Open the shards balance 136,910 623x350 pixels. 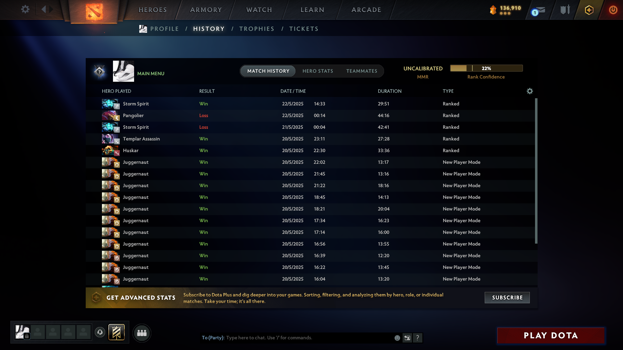[505, 10]
